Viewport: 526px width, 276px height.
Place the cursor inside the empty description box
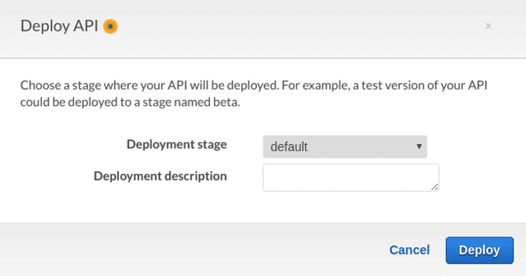[x=351, y=178]
